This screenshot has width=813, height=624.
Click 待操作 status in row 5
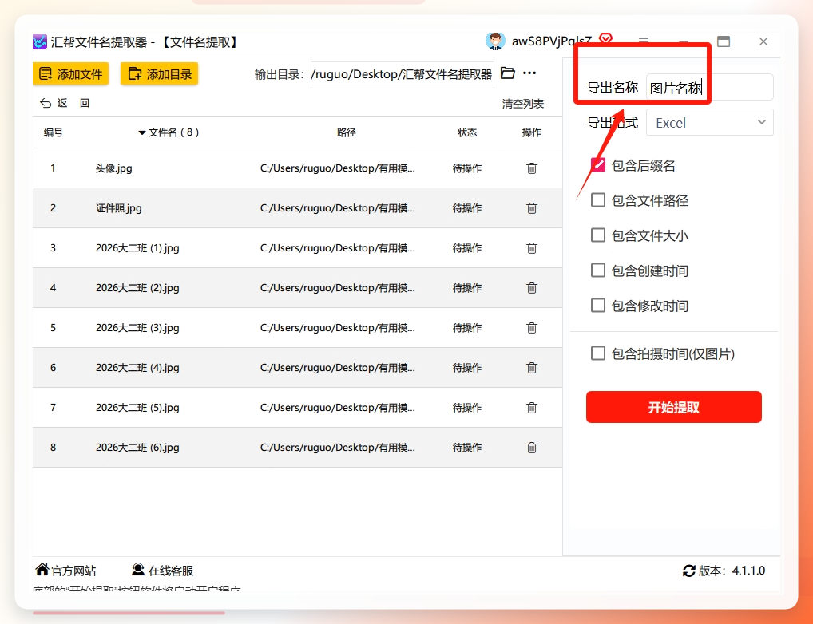click(467, 327)
